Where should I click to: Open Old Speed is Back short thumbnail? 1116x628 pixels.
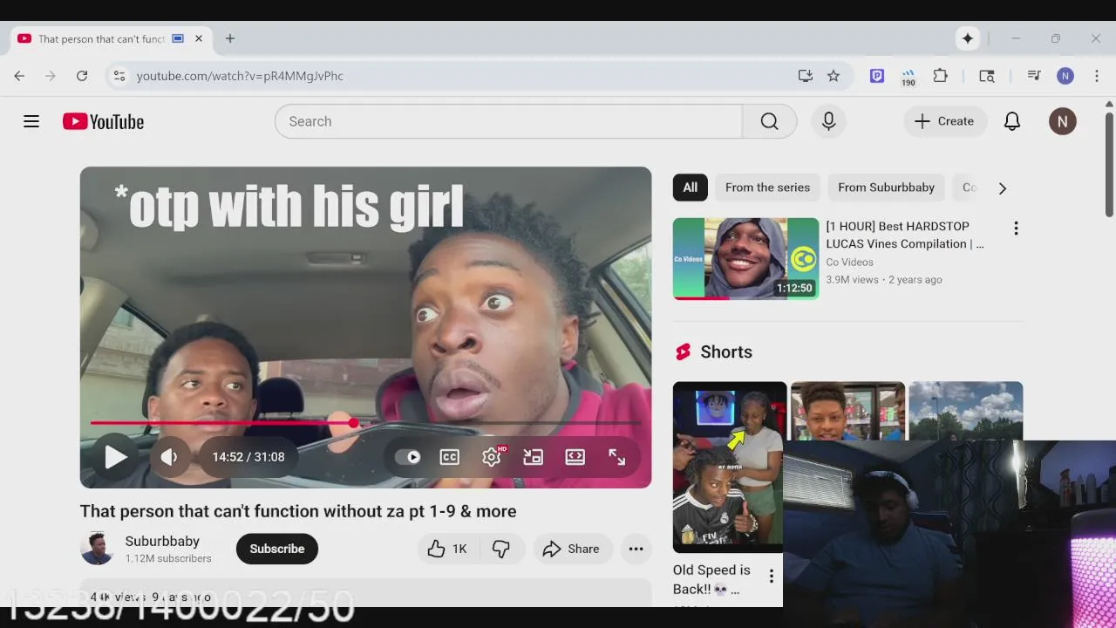coord(729,467)
